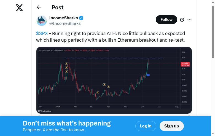Click the lightning marker near April on the chart
215x136 pixels.
click(109, 87)
